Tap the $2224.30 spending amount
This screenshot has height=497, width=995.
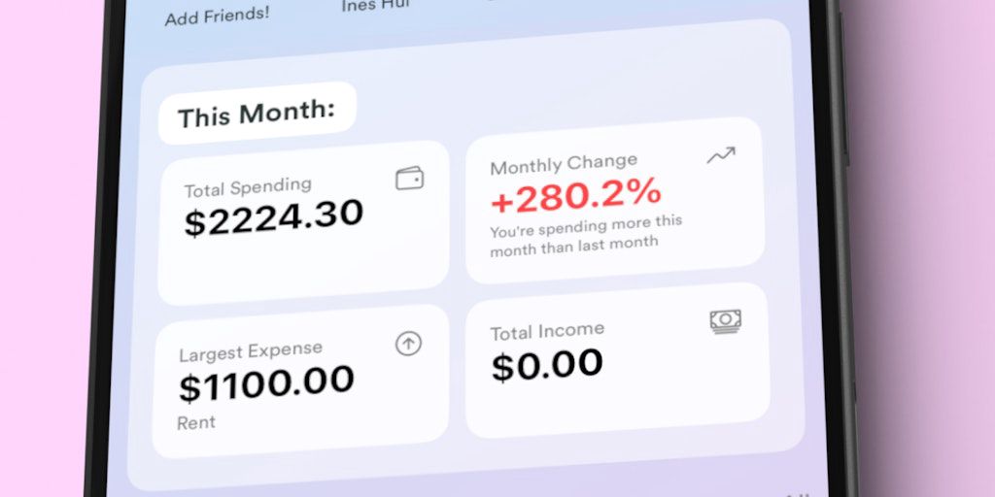pos(274,216)
